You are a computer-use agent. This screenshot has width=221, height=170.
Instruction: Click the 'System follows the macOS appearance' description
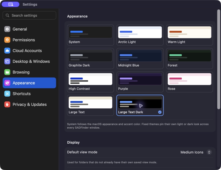pyautogui.click(x=138, y=126)
